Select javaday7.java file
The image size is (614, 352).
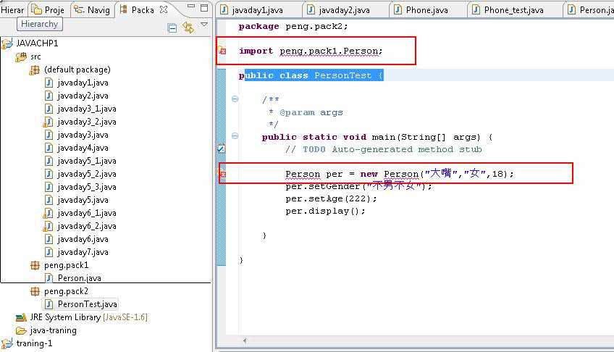coord(83,252)
